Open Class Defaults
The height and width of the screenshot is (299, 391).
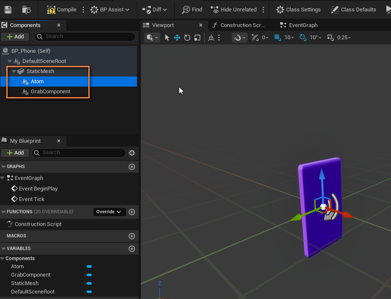(x=353, y=10)
